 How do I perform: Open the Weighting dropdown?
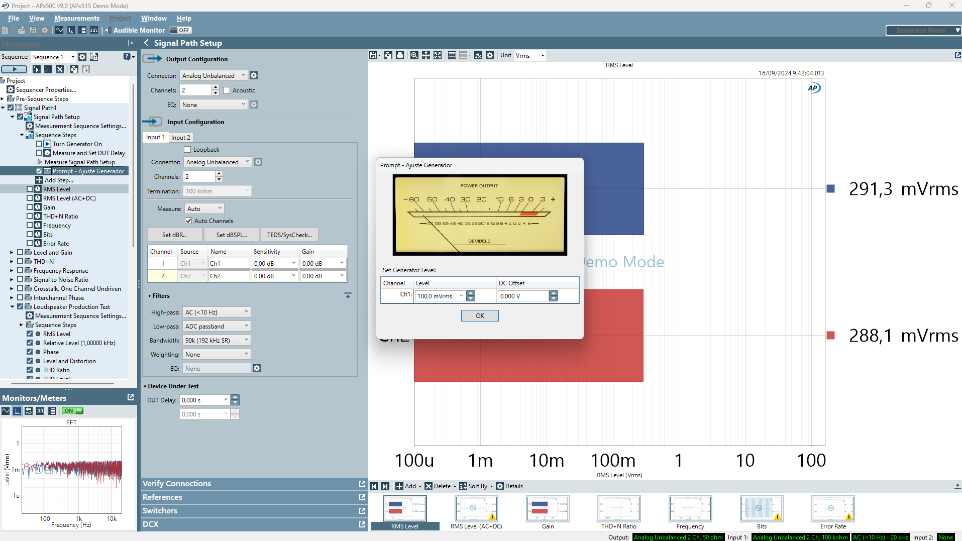(217, 354)
